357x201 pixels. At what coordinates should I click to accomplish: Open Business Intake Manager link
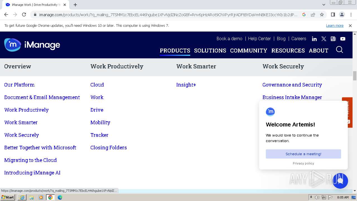[292, 97]
